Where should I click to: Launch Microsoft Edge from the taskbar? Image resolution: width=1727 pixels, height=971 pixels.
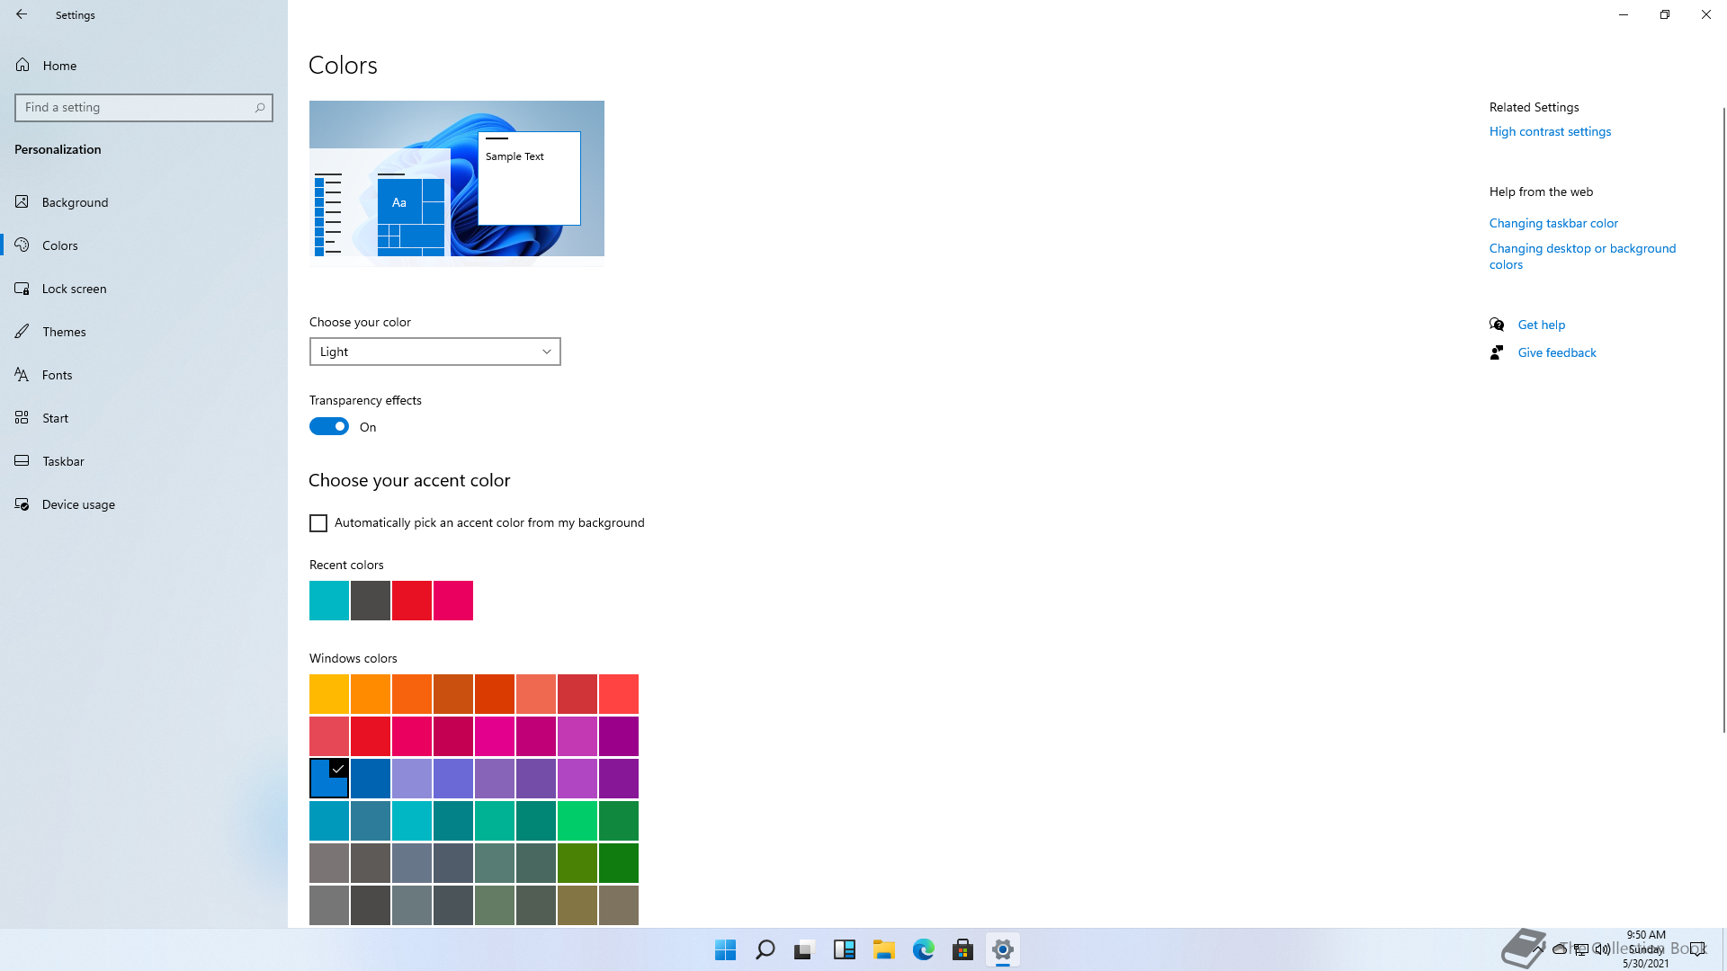click(924, 949)
